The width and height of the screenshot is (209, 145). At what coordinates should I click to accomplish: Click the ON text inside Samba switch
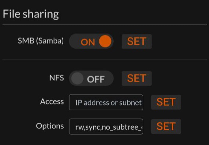click(x=88, y=42)
